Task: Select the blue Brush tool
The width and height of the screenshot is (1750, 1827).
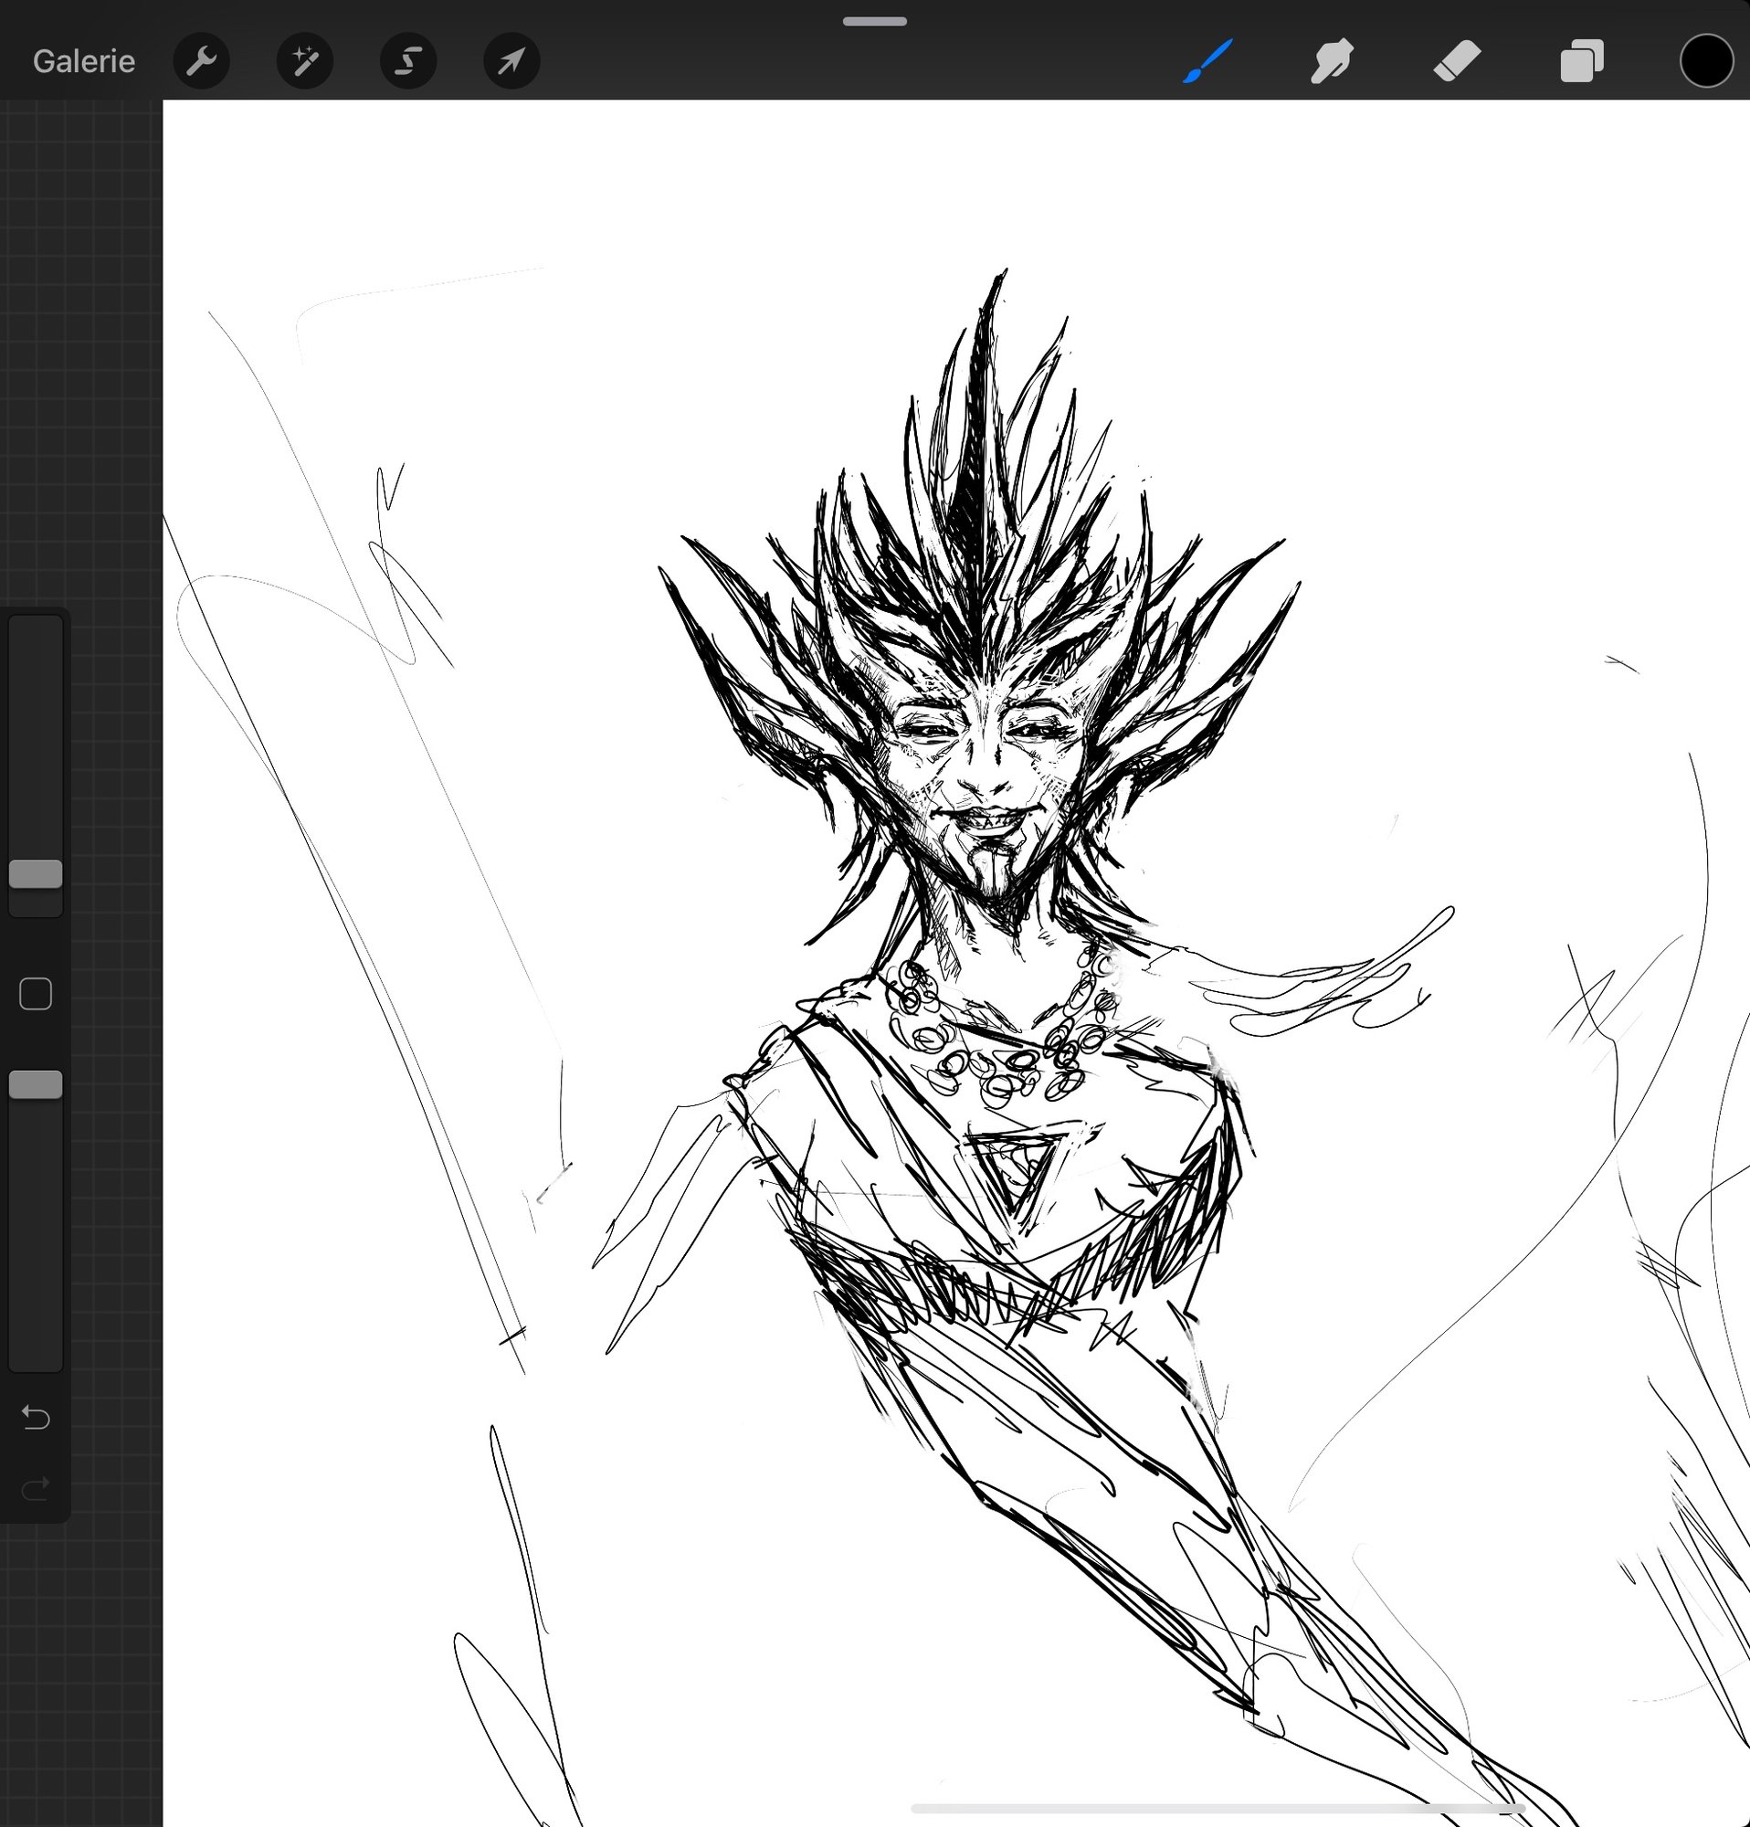Action: [x=1208, y=61]
